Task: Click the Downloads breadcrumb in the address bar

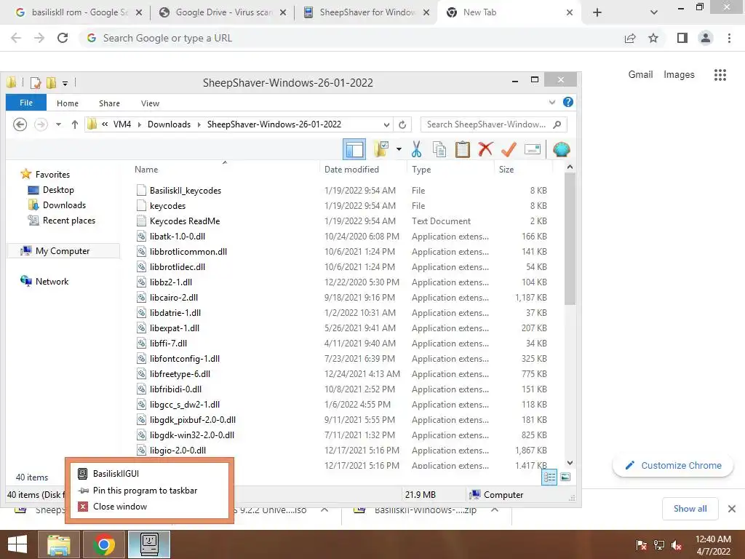Action: [169, 124]
